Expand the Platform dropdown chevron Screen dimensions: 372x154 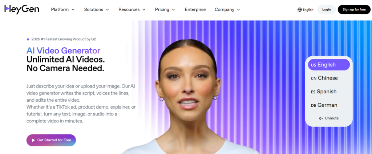pyautogui.click(x=73, y=10)
